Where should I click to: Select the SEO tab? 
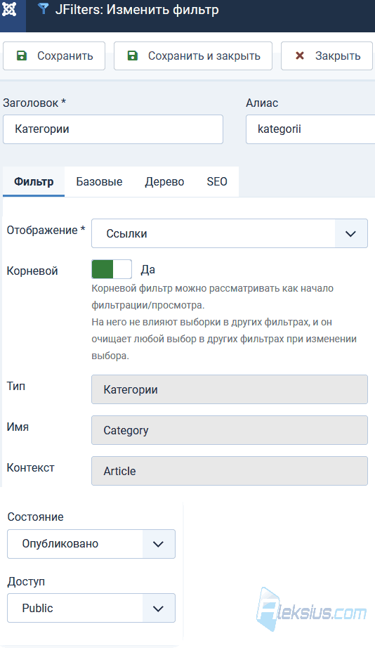point(217,182)
